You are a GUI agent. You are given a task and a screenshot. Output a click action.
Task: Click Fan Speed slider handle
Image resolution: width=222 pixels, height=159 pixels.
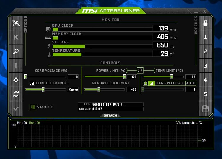143,90
